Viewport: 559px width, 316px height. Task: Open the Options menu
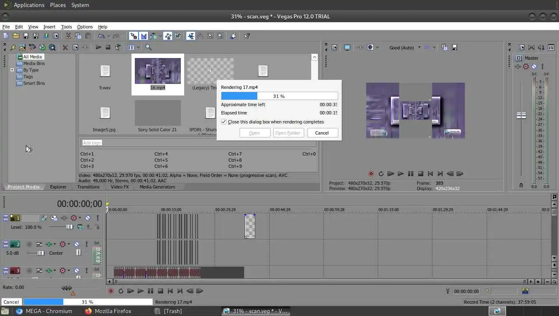[85, 27]
